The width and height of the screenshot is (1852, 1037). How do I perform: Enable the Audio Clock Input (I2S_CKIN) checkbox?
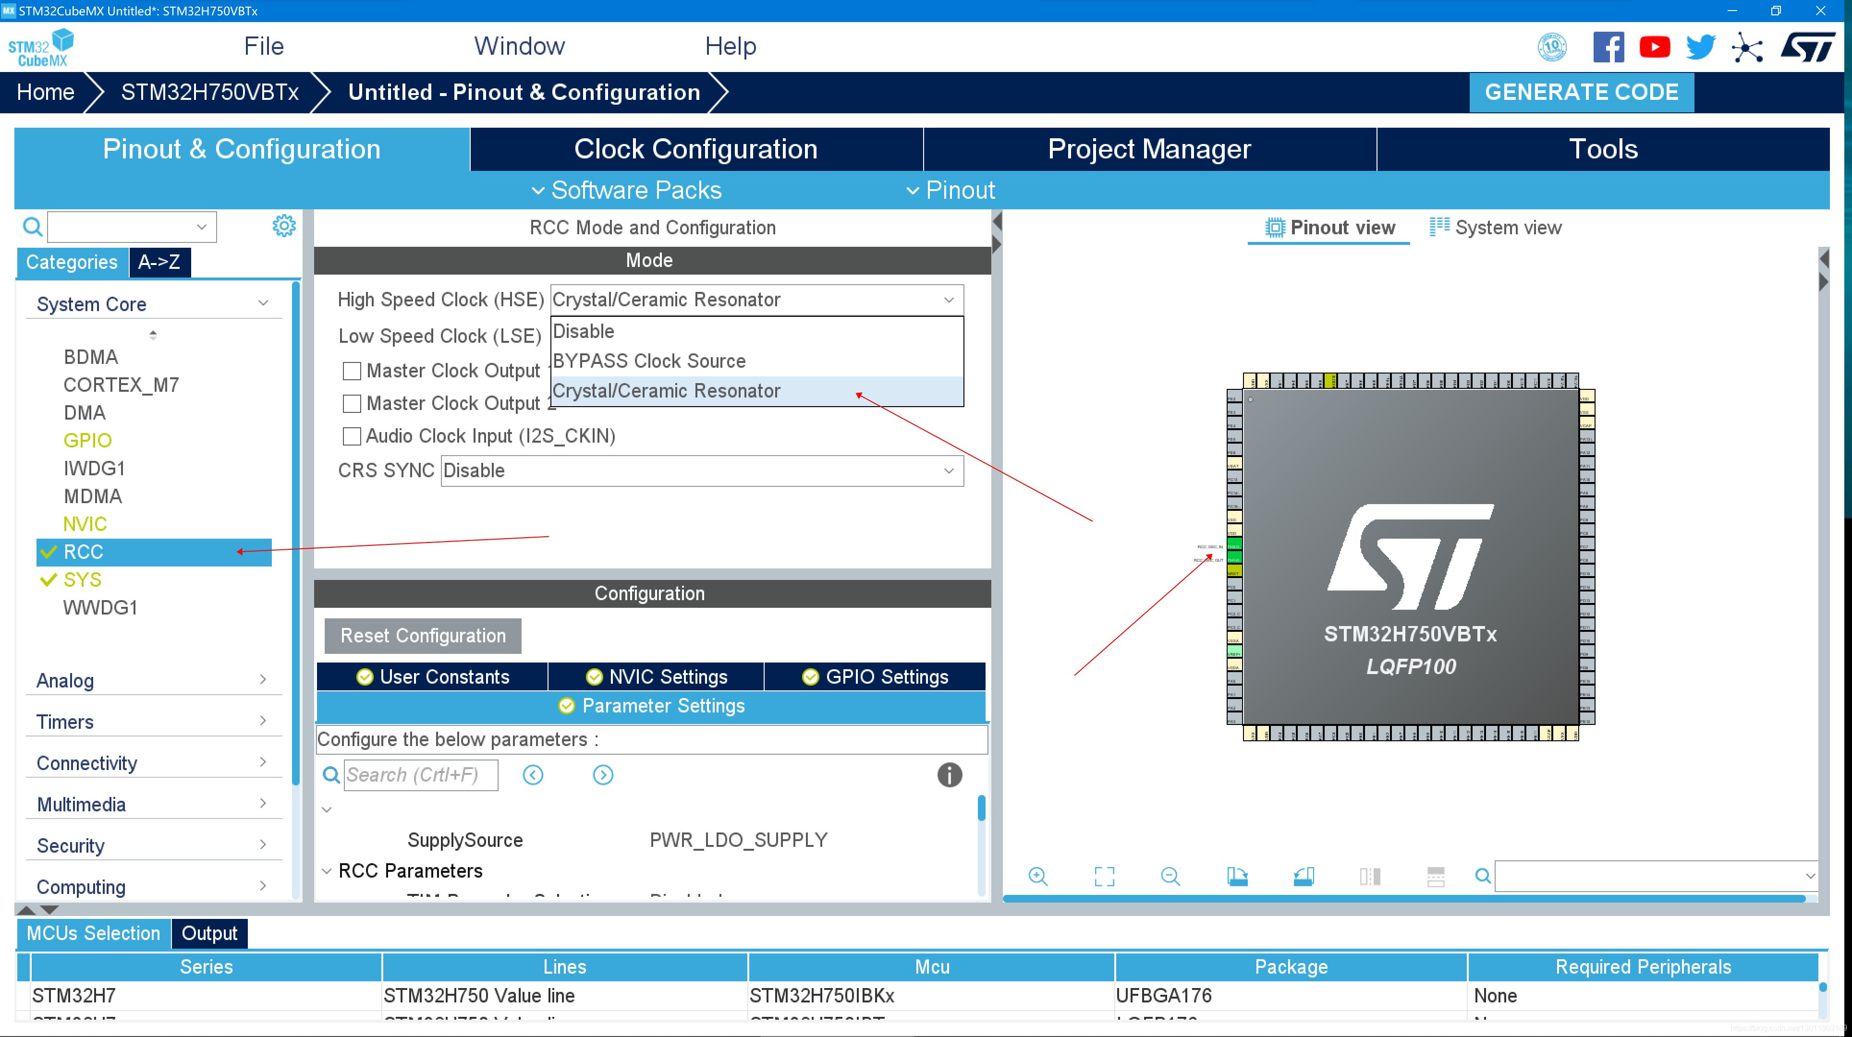(x=352, y=435)
